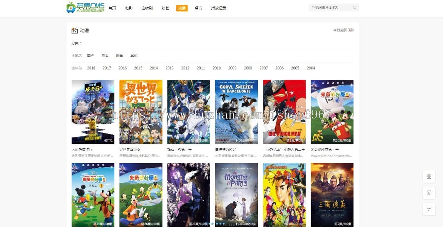Filter by year 2009
This screenshot has height=227, width=443.
tap(232, 68)
